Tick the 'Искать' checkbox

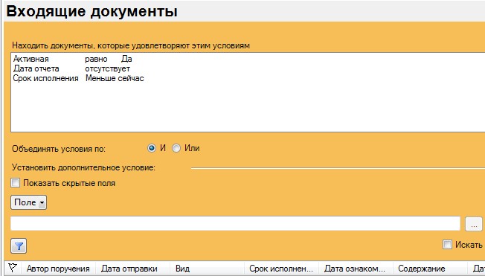(447, 245)
